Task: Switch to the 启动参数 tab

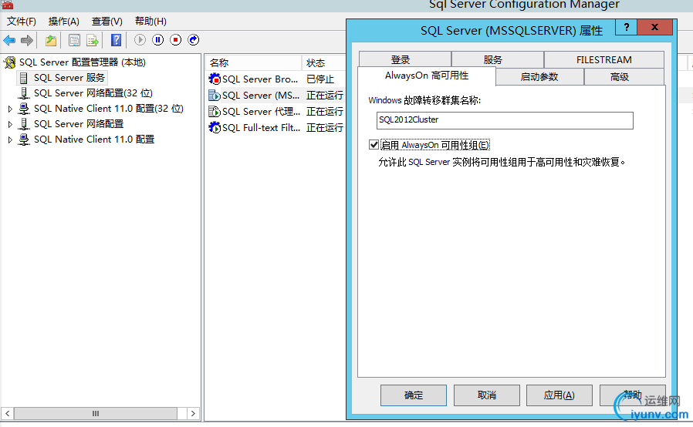Action: pyautogui.click(x=539, y=77)
